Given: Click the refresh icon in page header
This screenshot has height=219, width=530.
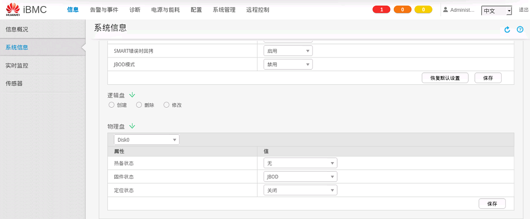Looking at the screenshot, I should (507, 30).
